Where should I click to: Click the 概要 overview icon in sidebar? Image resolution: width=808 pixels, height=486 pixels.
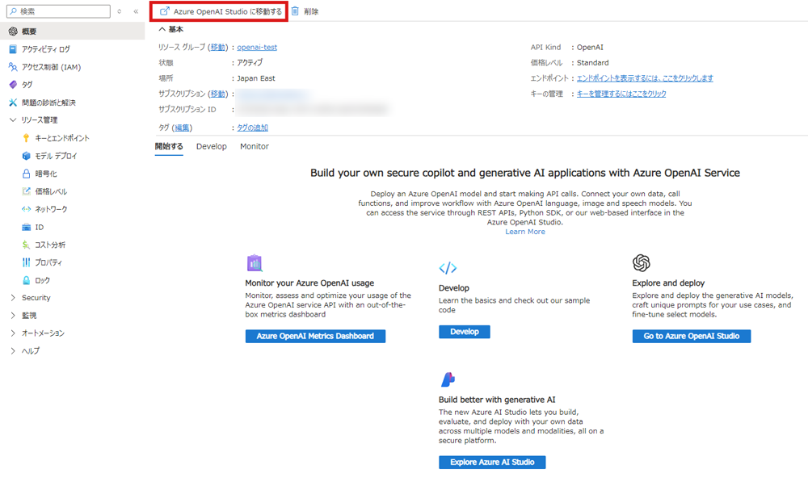pyautogui.click(x=13, y=31)
